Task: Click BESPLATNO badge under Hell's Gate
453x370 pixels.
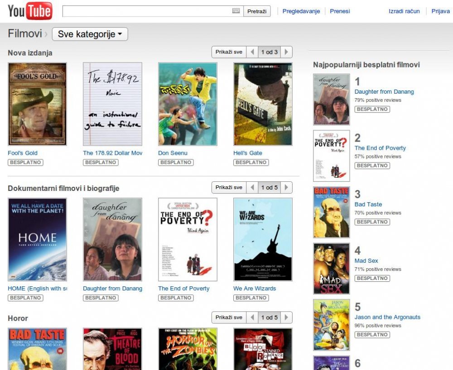Action: pyautogui.click(x=251, y=162)
